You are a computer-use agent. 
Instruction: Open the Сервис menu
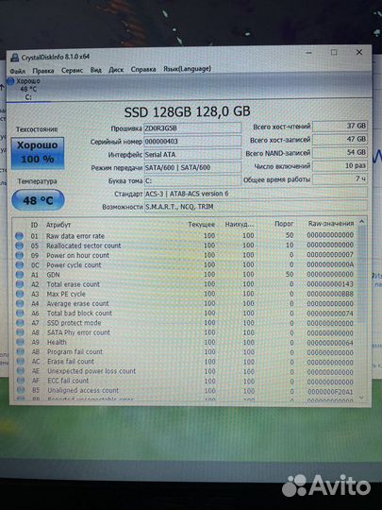coord(72,70)
